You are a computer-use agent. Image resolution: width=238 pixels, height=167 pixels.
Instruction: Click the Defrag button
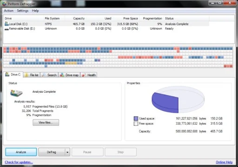52,152
